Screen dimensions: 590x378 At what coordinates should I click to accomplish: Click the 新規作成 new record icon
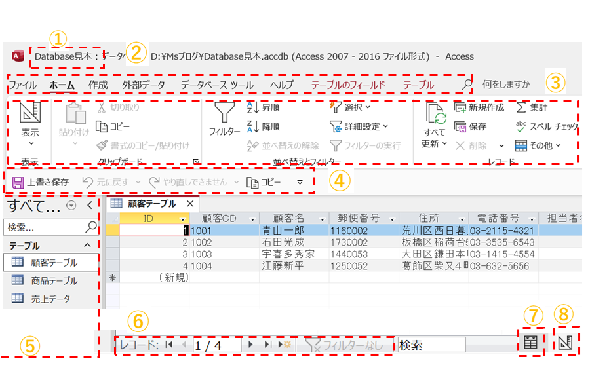[x=460, y=107]
